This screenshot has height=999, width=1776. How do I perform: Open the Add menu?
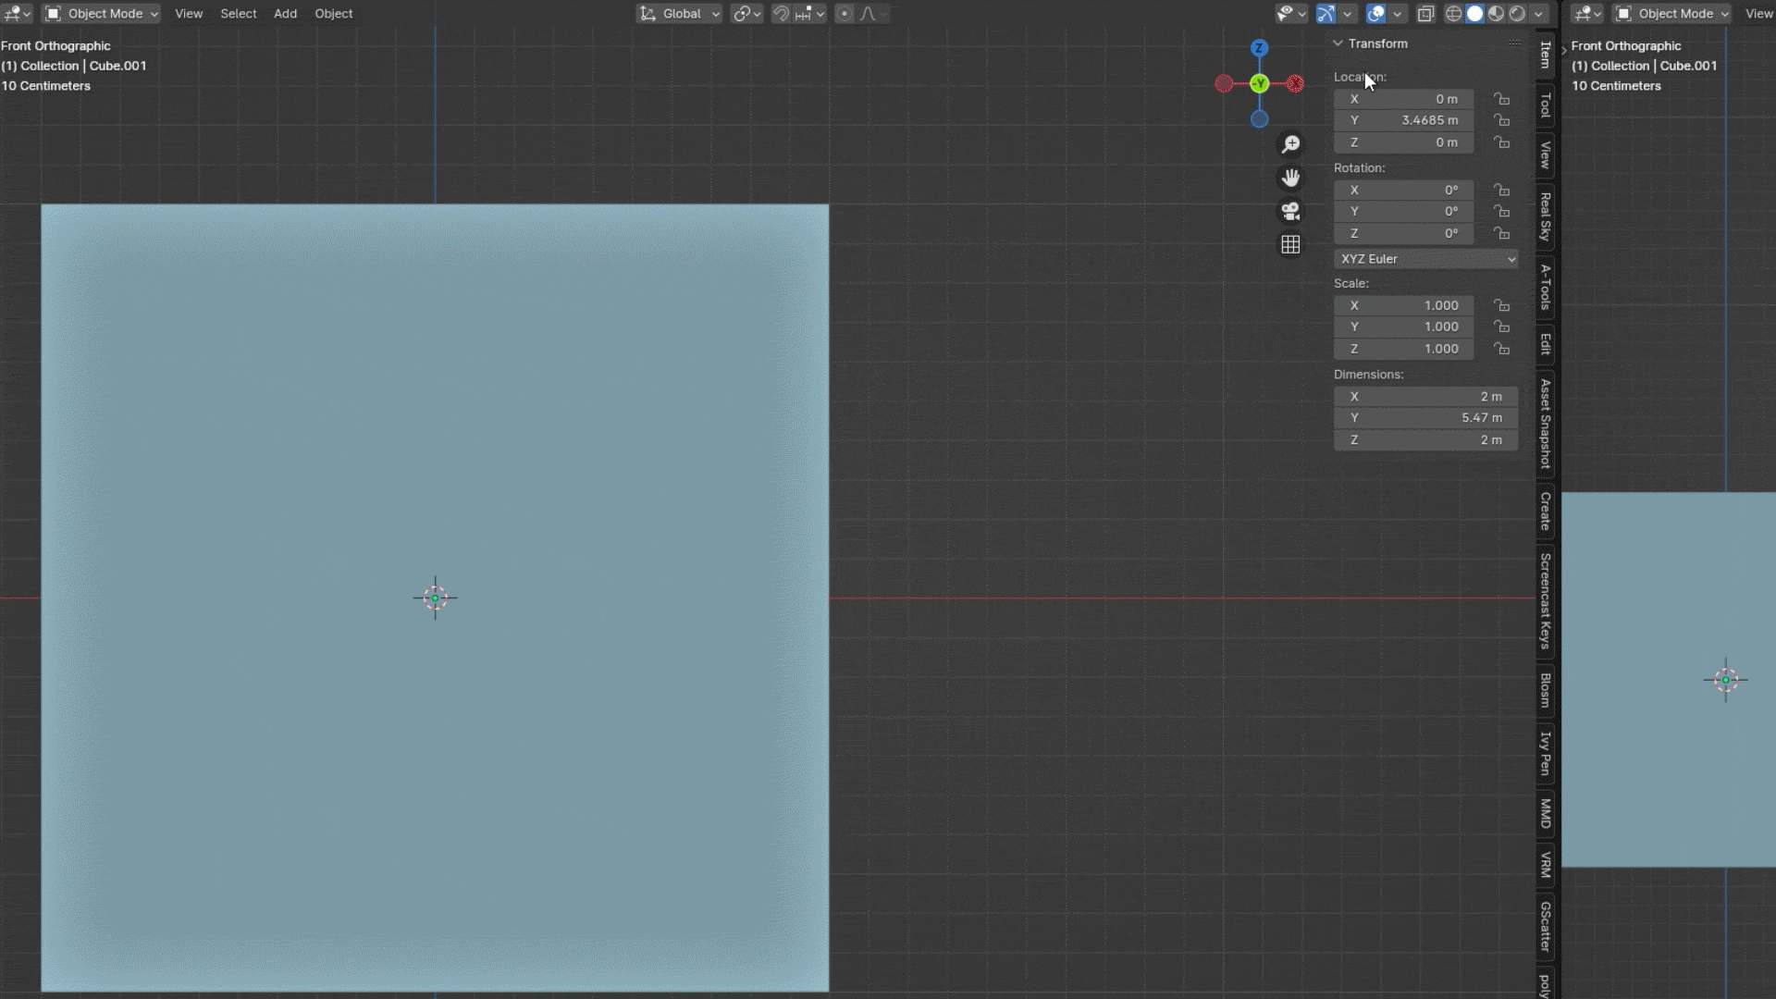(x=285, y=14)
